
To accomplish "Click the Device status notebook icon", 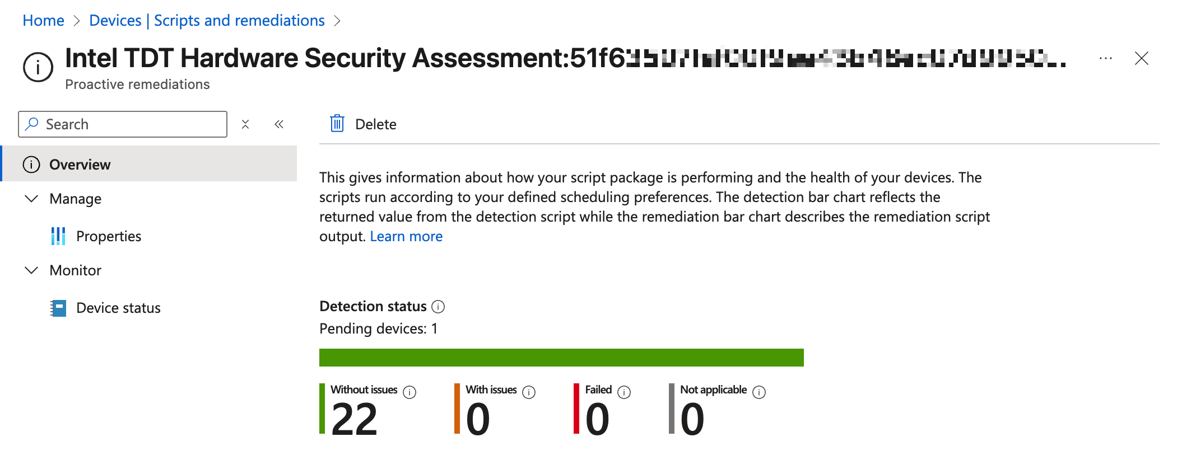I will click(58, 308).
